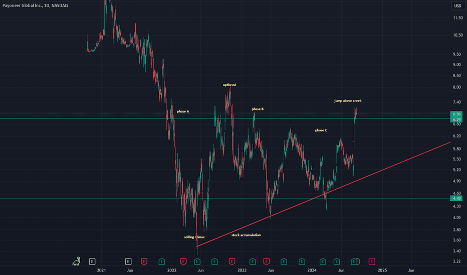The height and width of the screenshot is (275, 467).
Task: Open the latest green earnings marker overlapping the circle
Action: click(354, 261)
